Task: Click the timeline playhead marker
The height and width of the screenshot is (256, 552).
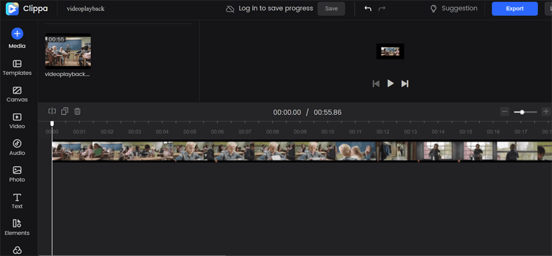Action: point(52,123)
